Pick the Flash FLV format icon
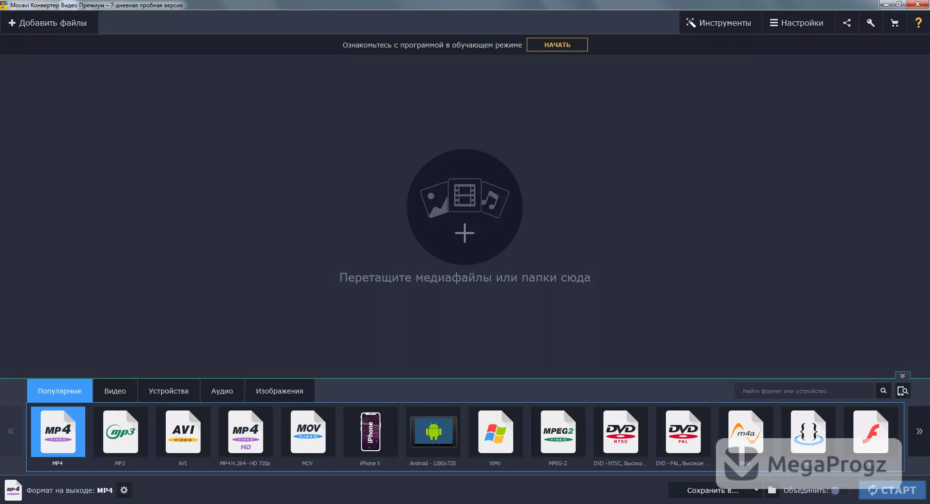The image size is (930, 504). pyautogui.click(x=870, y=432)
